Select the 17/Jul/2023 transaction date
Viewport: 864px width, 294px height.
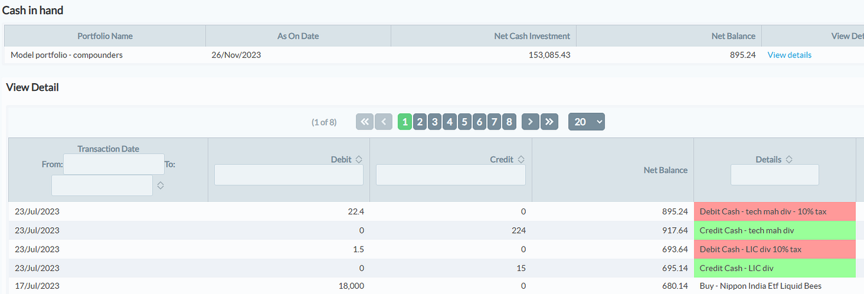[37, 286]
